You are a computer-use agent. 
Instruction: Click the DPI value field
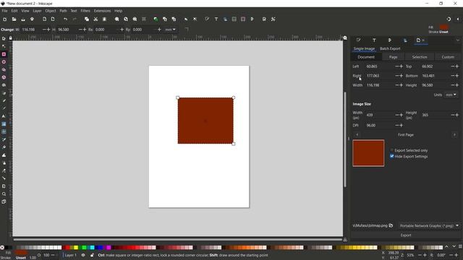click(379, 125)
